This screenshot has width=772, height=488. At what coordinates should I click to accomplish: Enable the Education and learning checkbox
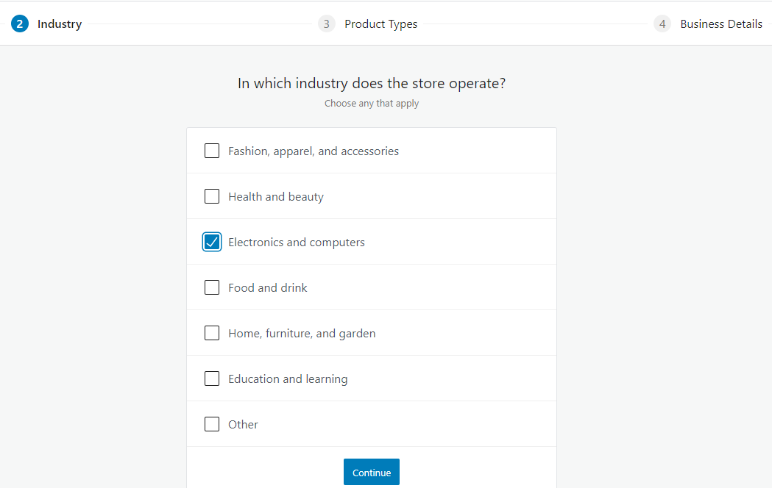[x=212, y=378]
